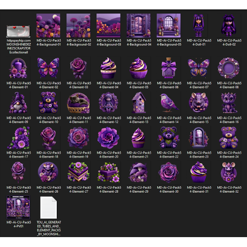Screen dimensions: 247x247
Task: Click the 'MD-Ai-CU-Pack54-Element-16' file name
Action: point(229,120)
